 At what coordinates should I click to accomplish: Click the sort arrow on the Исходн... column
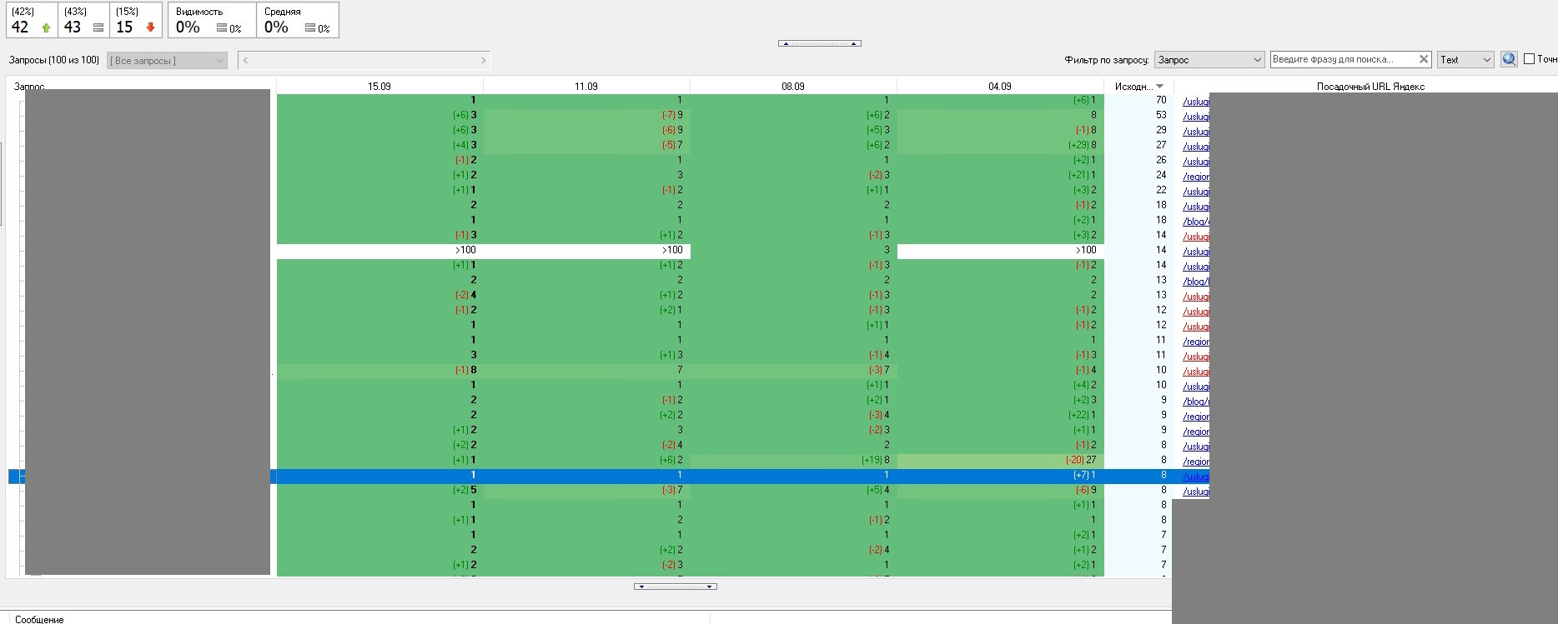(x=1160, y=87)
